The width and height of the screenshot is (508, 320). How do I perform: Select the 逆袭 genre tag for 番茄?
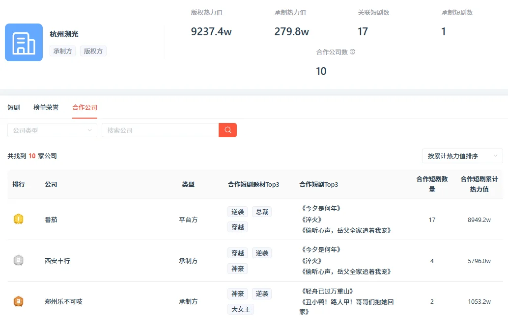click(237, 211)
